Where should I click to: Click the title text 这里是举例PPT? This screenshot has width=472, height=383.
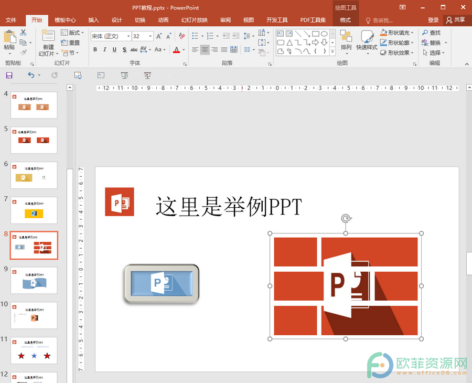click(229, 207)
